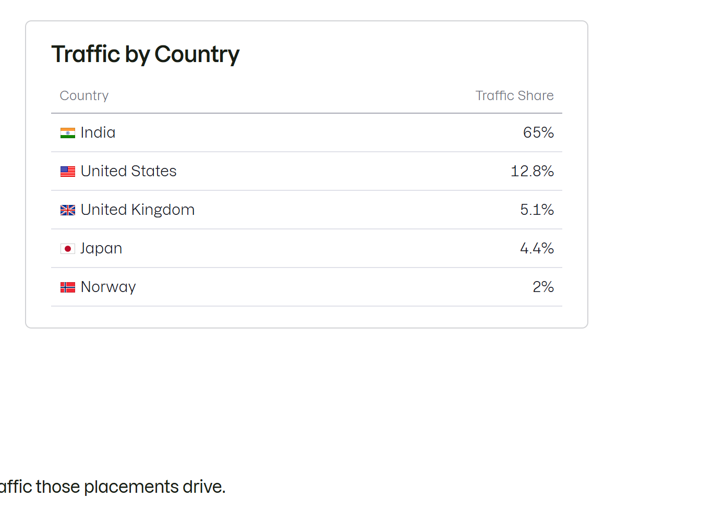Click the Traffic Share column header

click(x=514, y=95)
